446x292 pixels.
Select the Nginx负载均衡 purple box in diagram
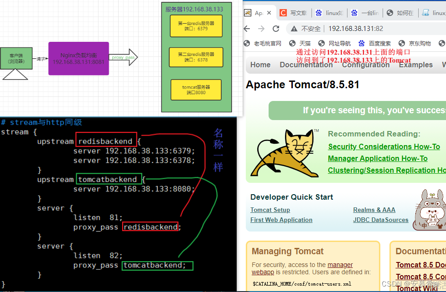pyautogui.click(x=78, y=59)
